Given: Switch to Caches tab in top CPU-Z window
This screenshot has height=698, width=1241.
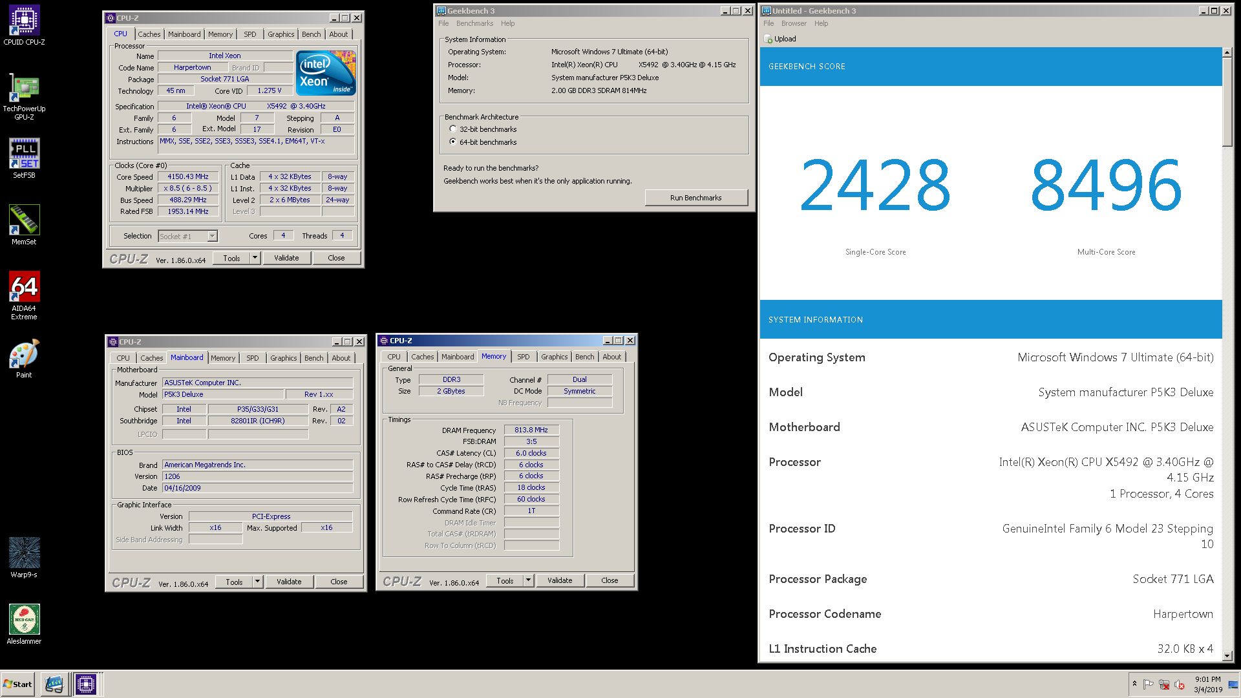Looking at the screenshot, I should pos(149,34).
